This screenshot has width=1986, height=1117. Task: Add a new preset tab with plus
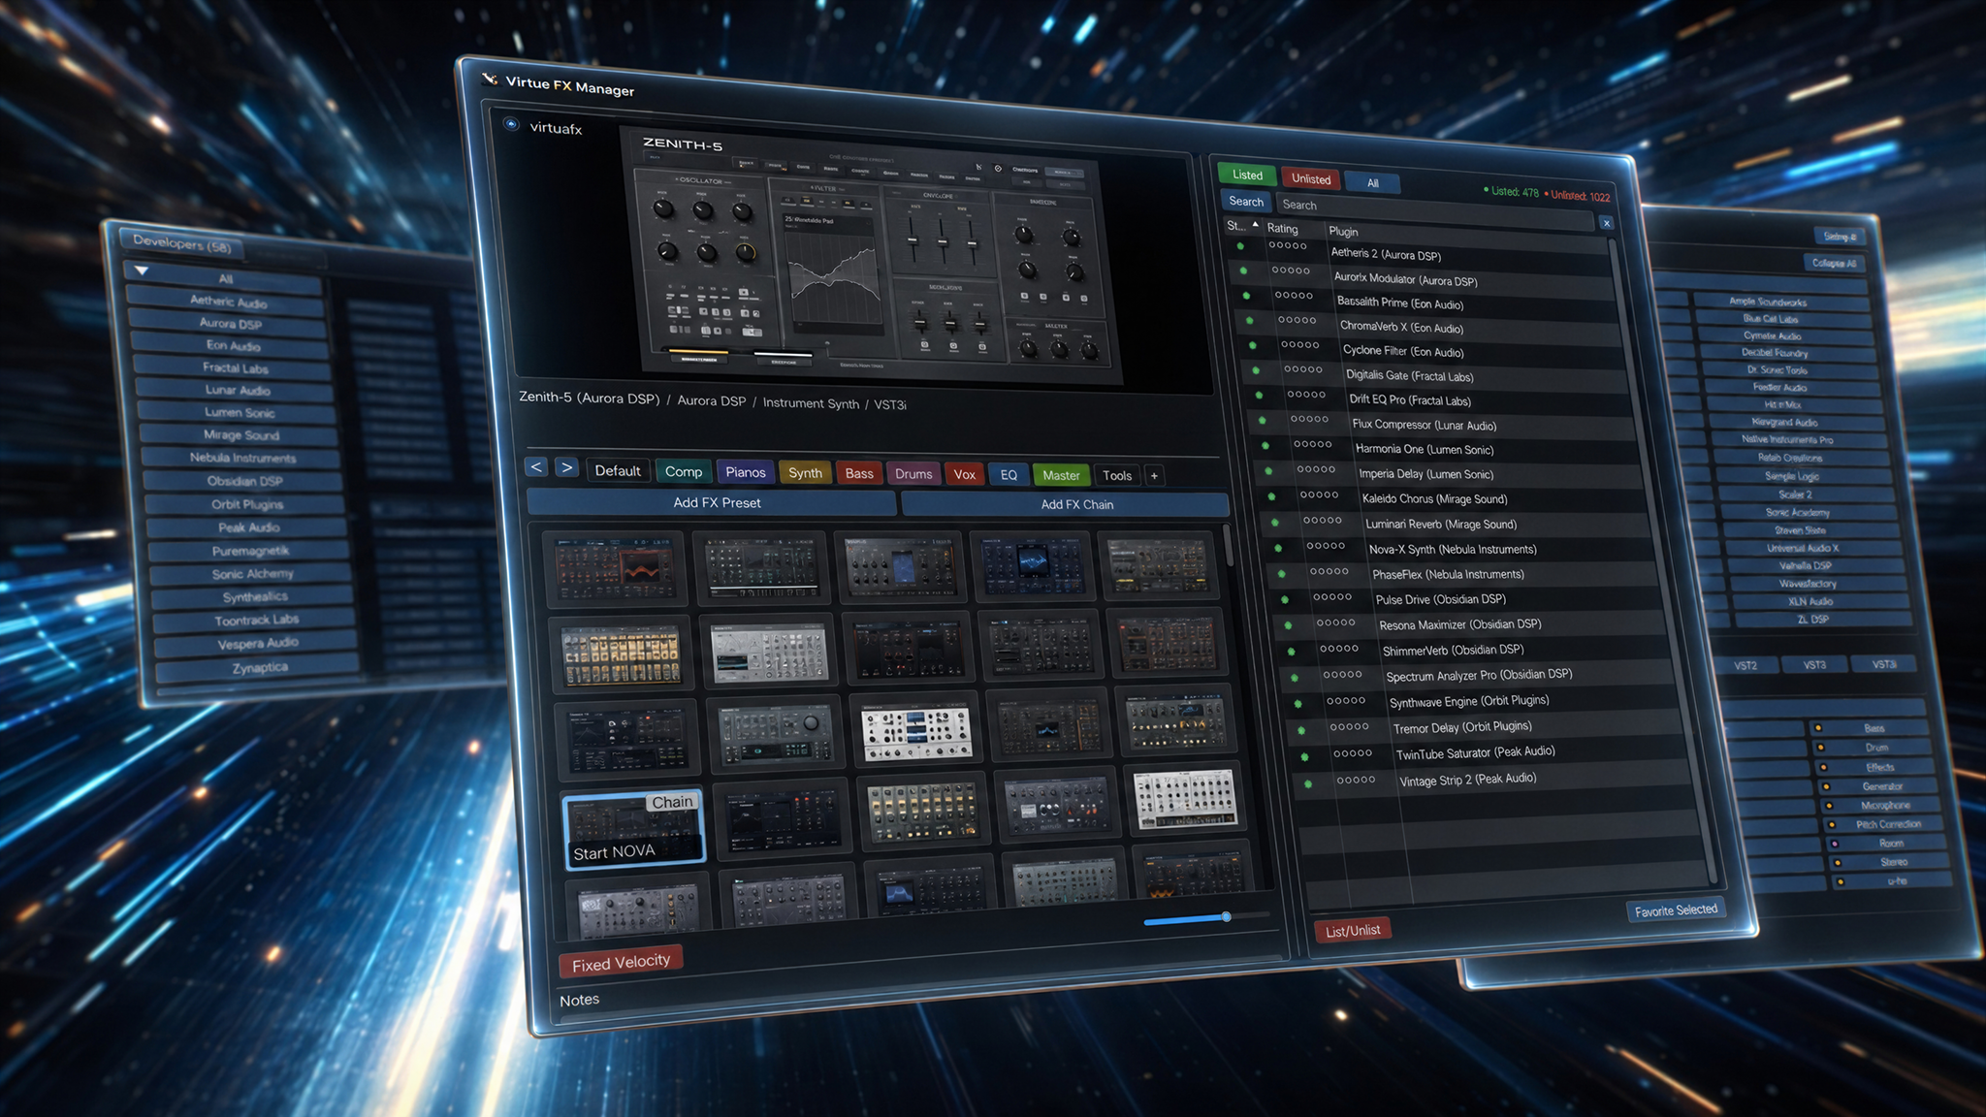pyautogui.click(x=1154, y=475)
